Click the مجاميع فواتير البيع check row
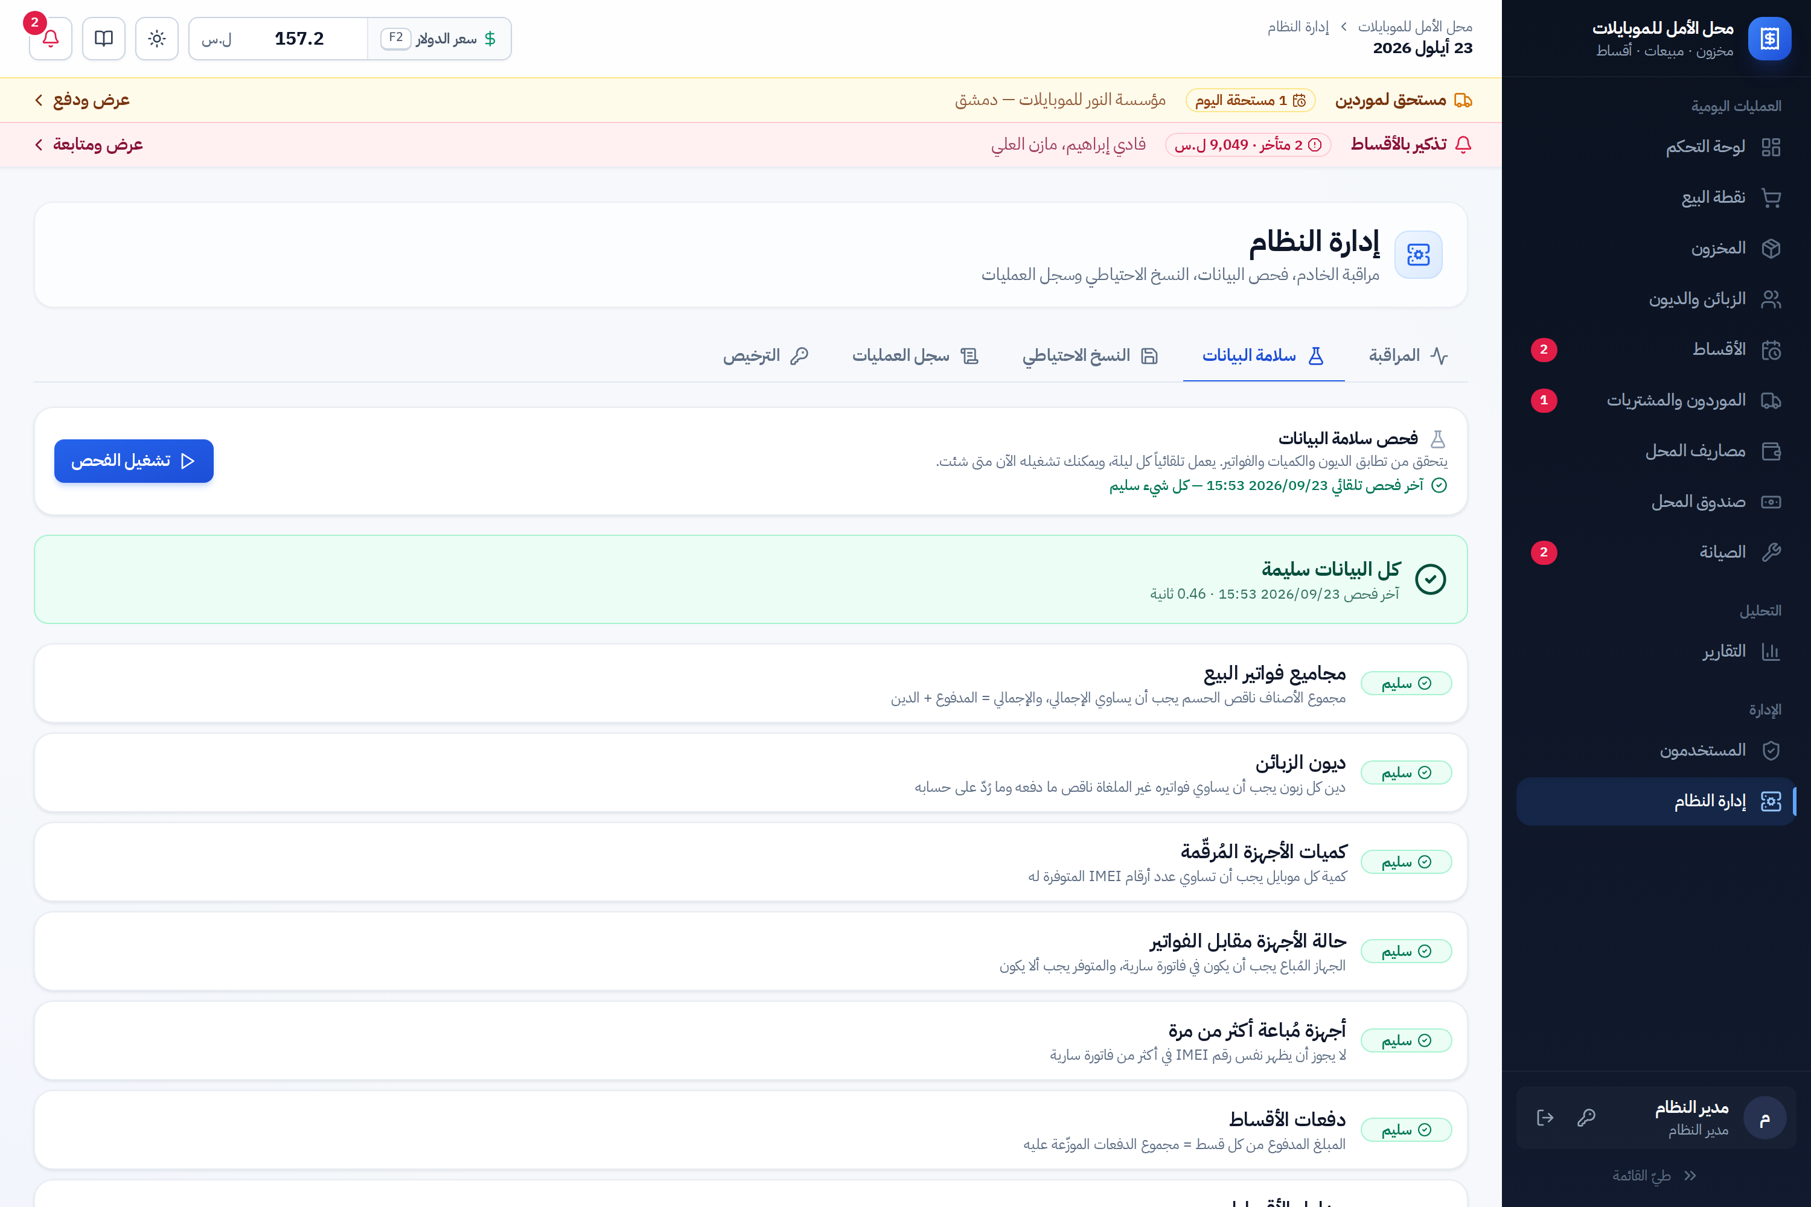This screenshot has width=1811, height=1207. point(751,684)
